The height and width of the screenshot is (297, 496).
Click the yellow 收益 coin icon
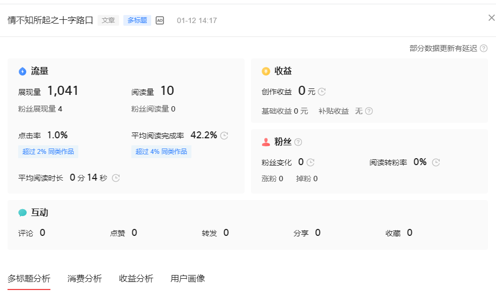[x=266, y=71]
